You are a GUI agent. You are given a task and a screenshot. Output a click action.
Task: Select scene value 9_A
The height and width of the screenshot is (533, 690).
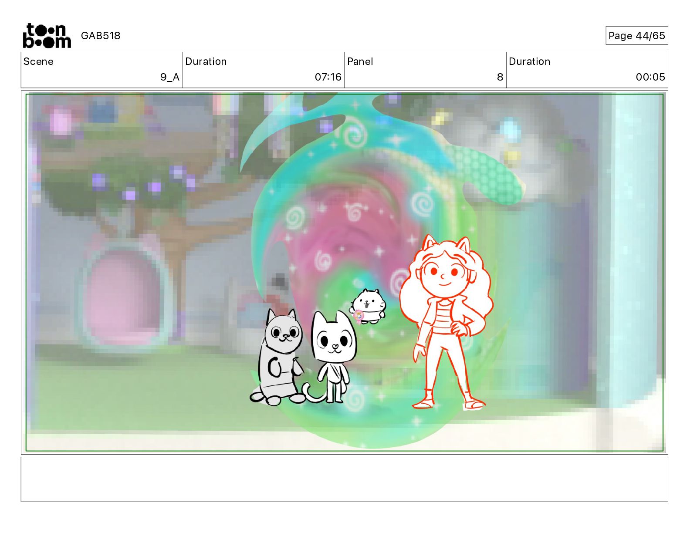pyautogui.click(x=170, y=77)
